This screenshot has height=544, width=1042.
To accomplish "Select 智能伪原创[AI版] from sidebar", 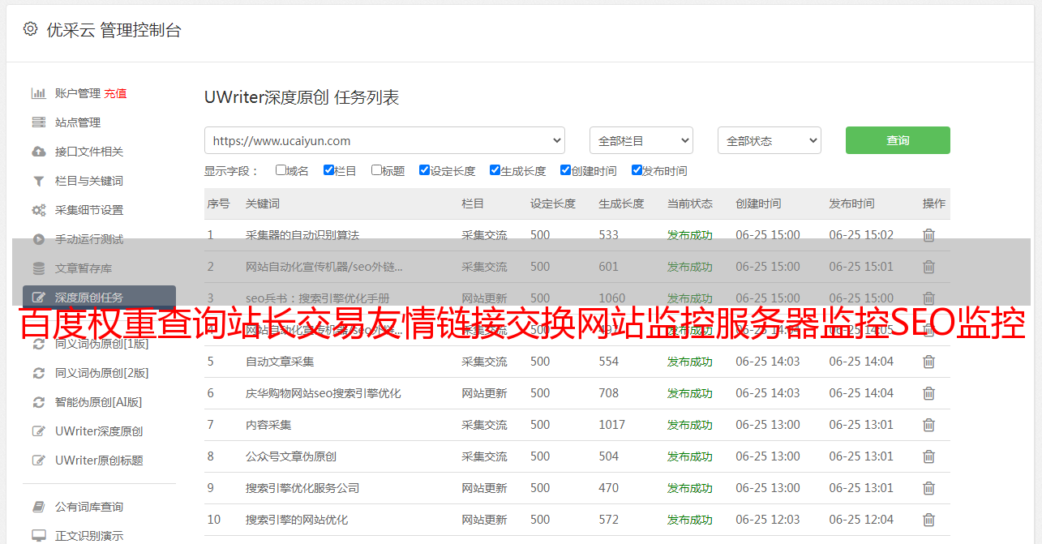I will point(98,402).
